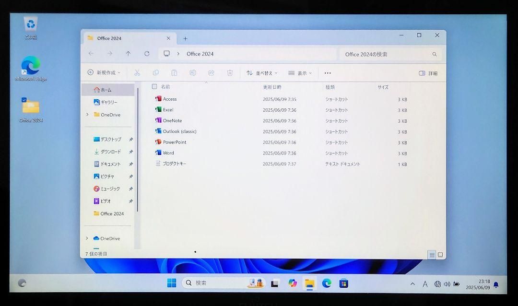Image resolution: width=518 pixels, height=306 pixels.
Task: Open the Excel shortcut file
Action: [x=168, y=110]
